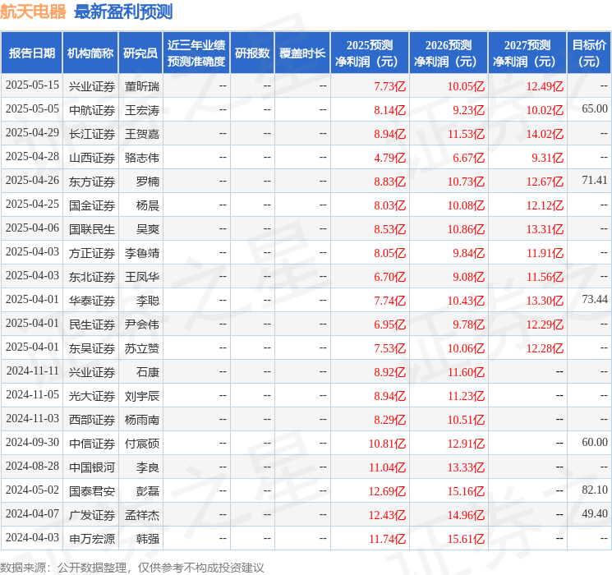The width and height of the screenshot is (612, 575).
Task: Click researcher 李鲁靖
Action: coord(142,253)
